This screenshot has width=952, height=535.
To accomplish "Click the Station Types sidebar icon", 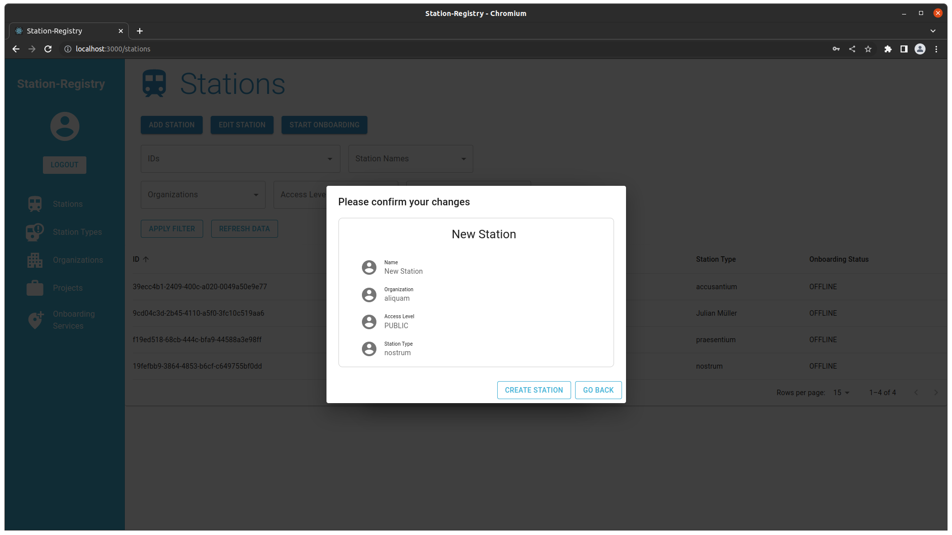I will coord(35,232).
